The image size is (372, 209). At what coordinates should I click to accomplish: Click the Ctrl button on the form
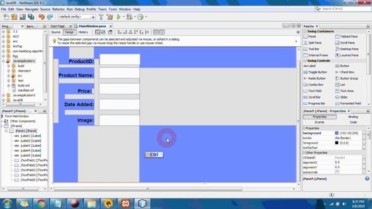pyautogui.click(x=154, y=155)
